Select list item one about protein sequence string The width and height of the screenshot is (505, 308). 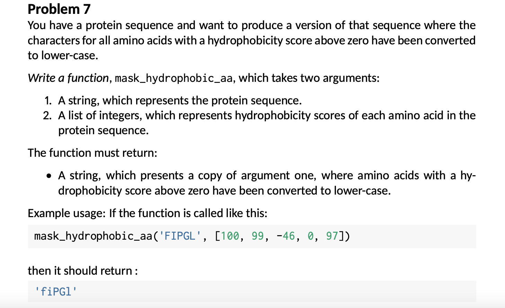coord(180,101)
